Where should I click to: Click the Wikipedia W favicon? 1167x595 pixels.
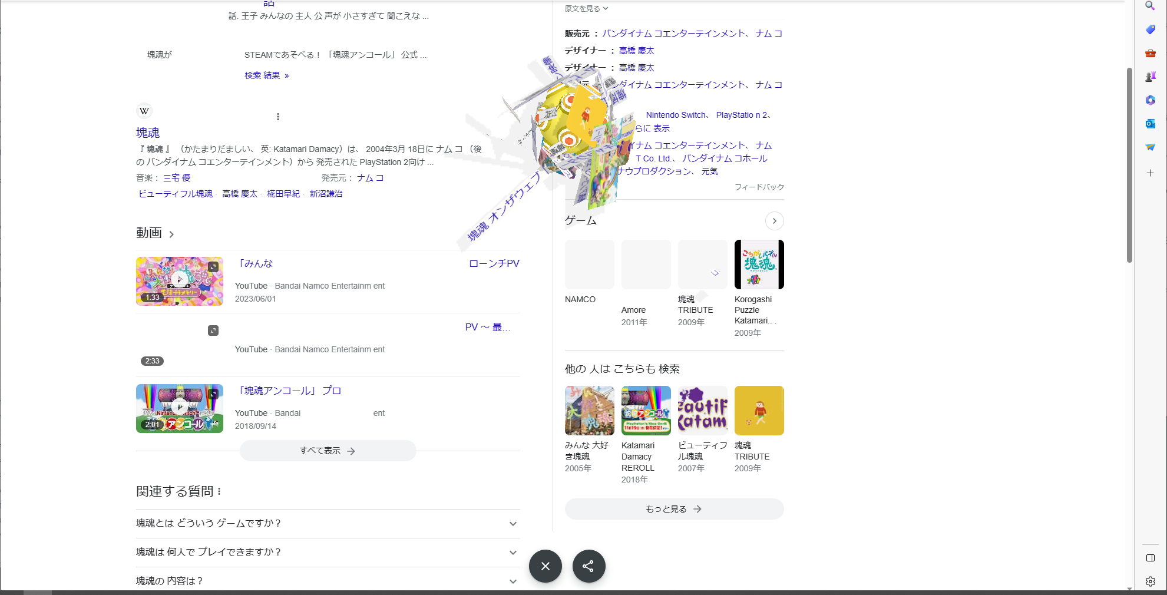pos(144,111)
